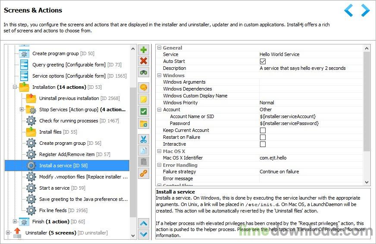Click the Windows Arguments value field
The width and height of the screenshot is (376, 244).
tap(311, 82)
